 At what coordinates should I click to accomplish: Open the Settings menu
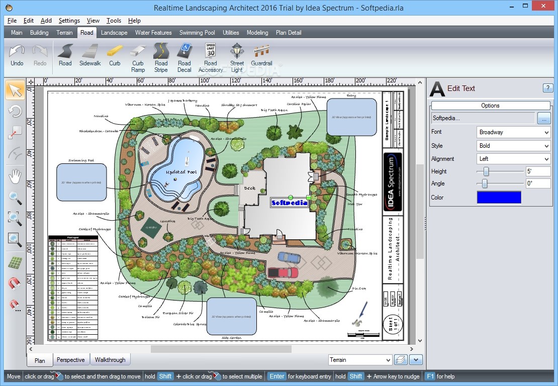pos(69,21)
